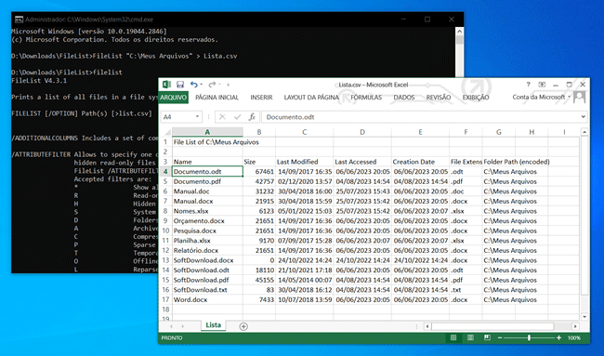Image resolution: width=604 pixels, height=356 pixels.
Task: Select column C header
Action: tap(304, 132)
